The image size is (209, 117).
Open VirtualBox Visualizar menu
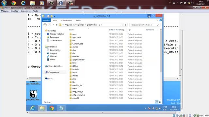coord(15,11)
